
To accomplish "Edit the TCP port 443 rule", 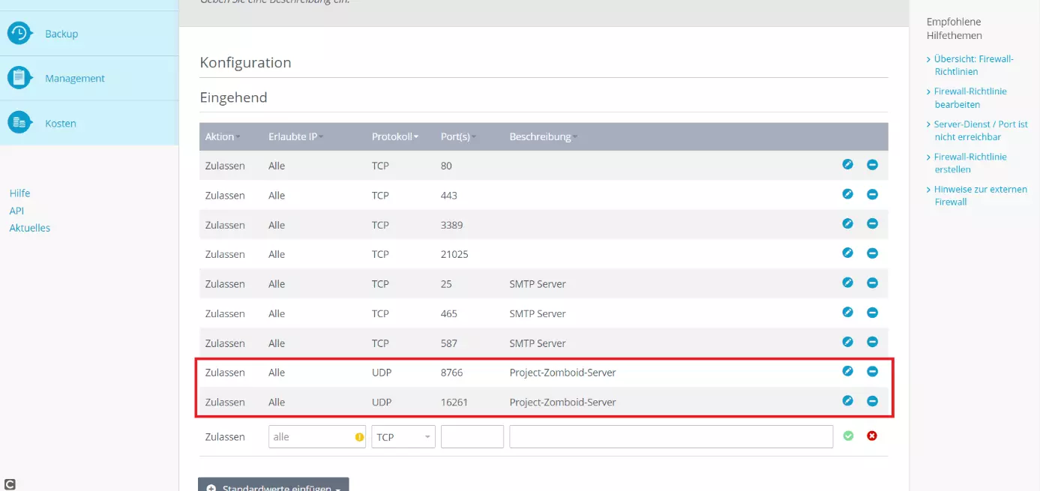I will [847, 194].
